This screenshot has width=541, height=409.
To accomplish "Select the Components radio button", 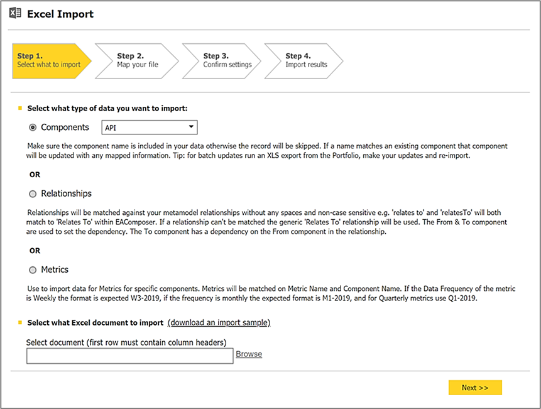I will click(x=33, y=128).
